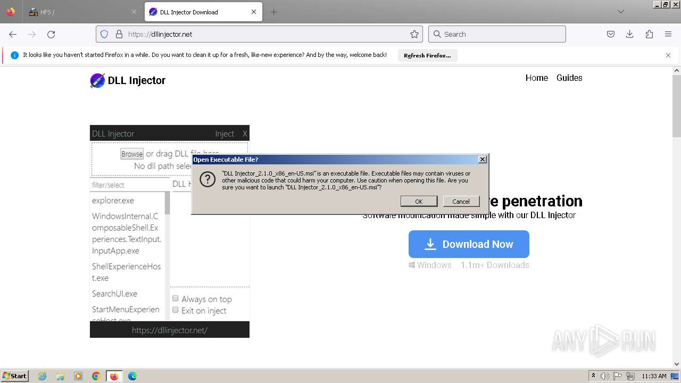Click the Refresh Firefox... button
The height and width of the screenshot is (383, 681).
coord(427,55)
